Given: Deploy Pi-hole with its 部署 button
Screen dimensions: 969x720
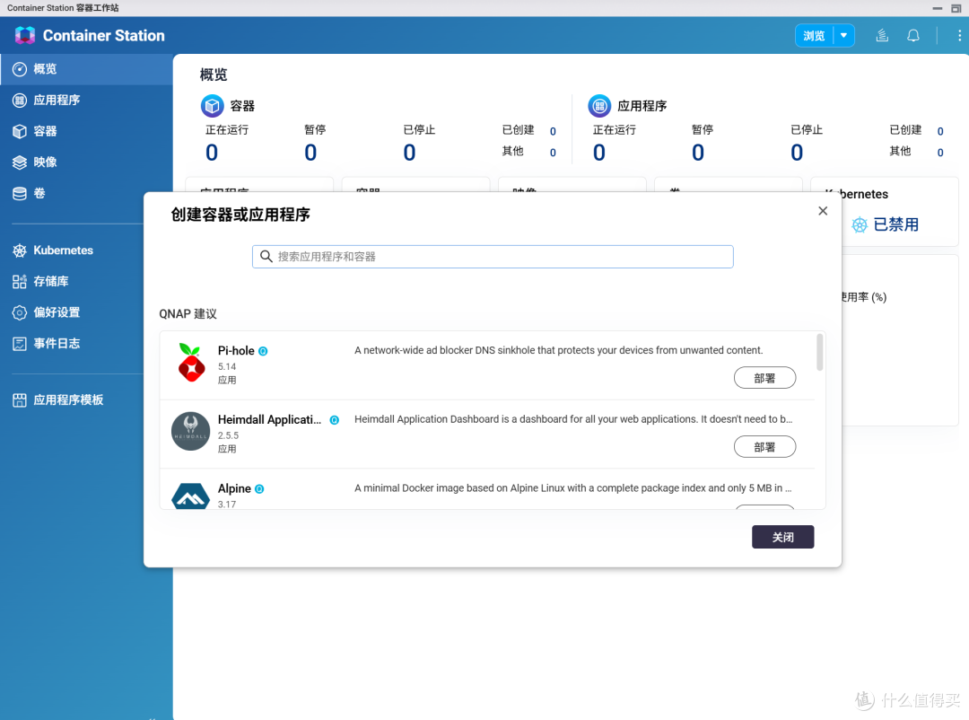Looking at the screenshot, I should (x=764, y=378).
